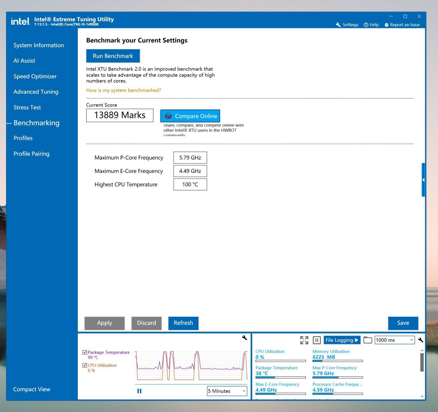This screenshot has width=438, height=412.
Task: Click the Run Benchmark button
Action: tap(113, 56)
